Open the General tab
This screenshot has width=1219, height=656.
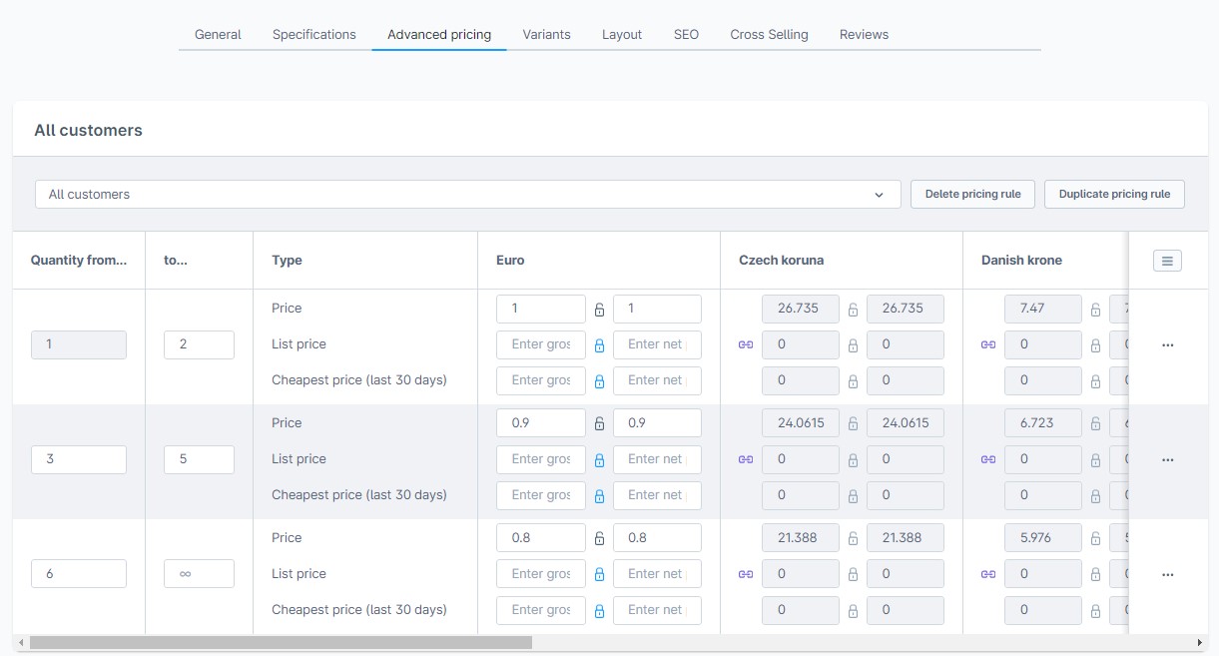pos(218,34)
